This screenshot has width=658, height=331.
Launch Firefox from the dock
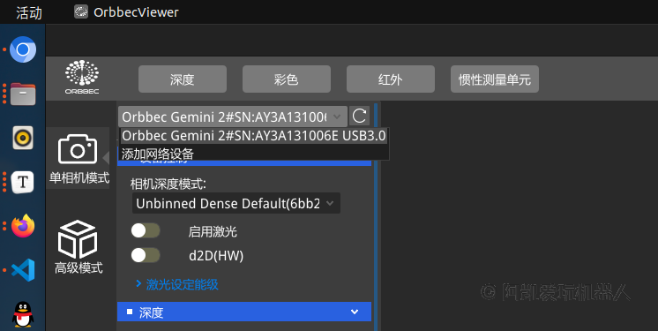(23, 226)
